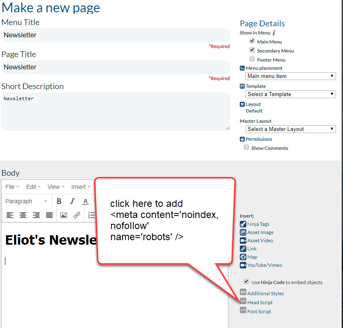Screen dimensions: 343x328
Task: Open text color tool in editor
Action: pyautogui.click(x=86, y=201)
